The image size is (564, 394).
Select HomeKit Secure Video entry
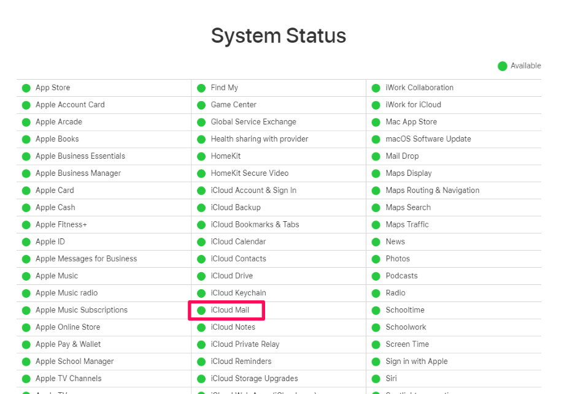pos(250,173)
